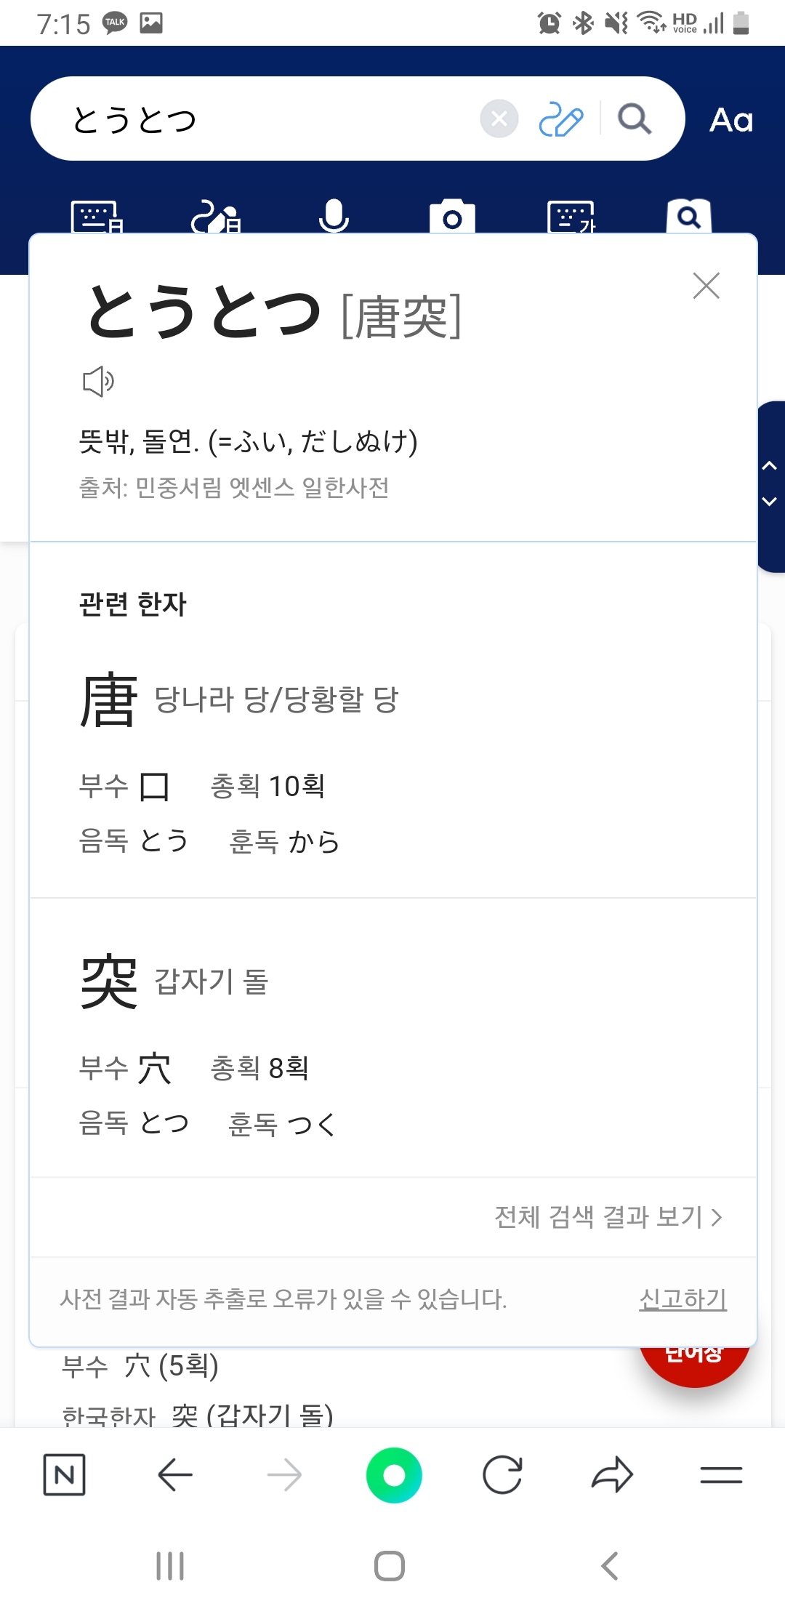Go back to the previous page
The image size is (785, 1614).
175,1475
